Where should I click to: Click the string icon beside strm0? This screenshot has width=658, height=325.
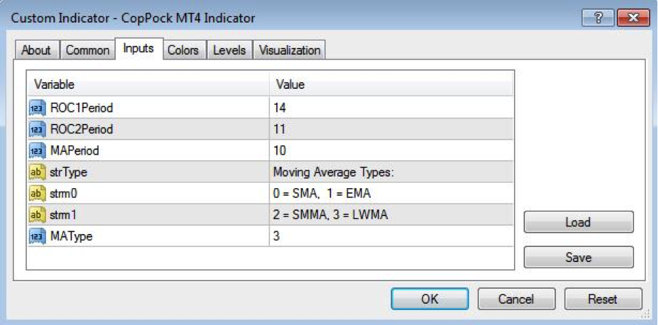(x=37, y=194)
